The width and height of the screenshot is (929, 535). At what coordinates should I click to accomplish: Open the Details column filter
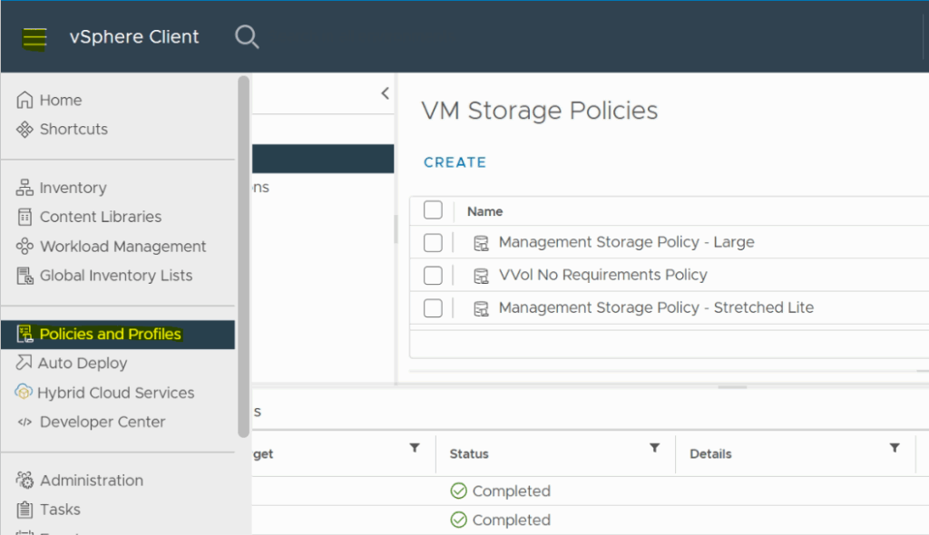click(895, 448)
